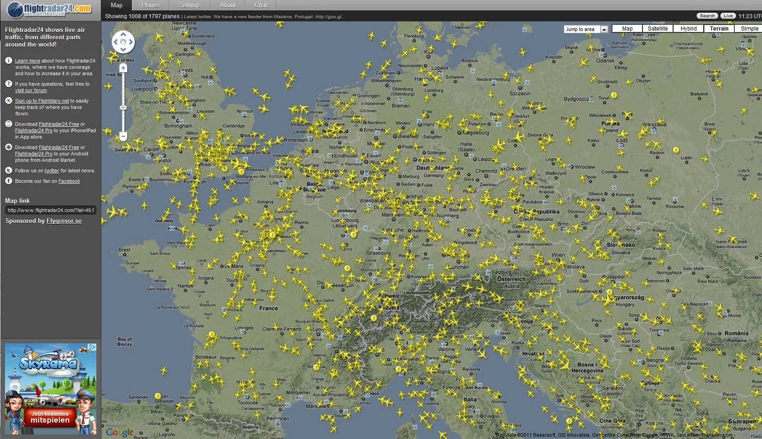Click the blue airport marker at Bydgoszcz

tap(592, 99)
